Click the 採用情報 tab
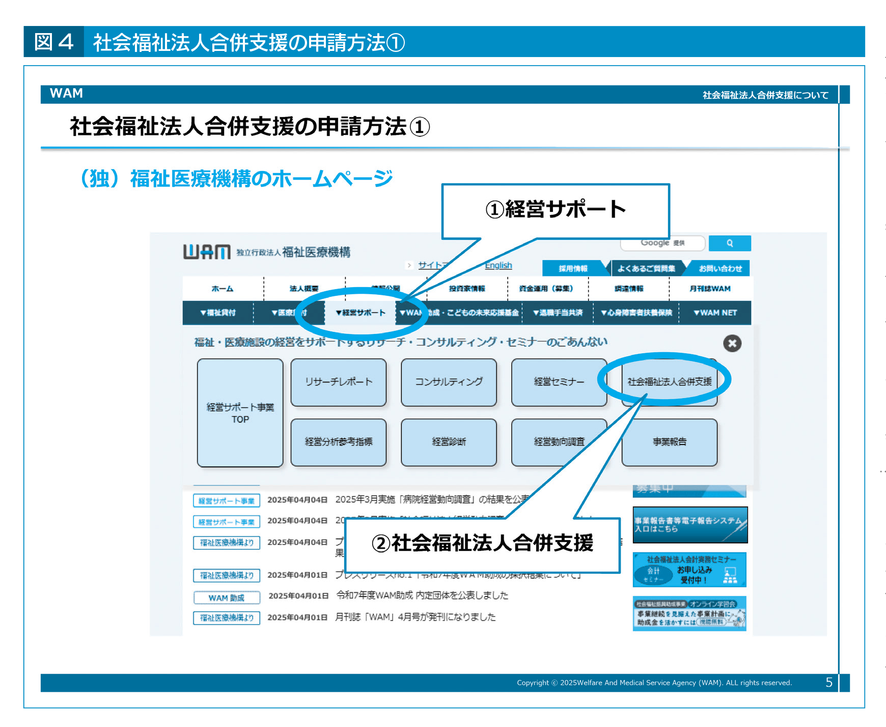886x727 pixels. (x=573, y=268)
